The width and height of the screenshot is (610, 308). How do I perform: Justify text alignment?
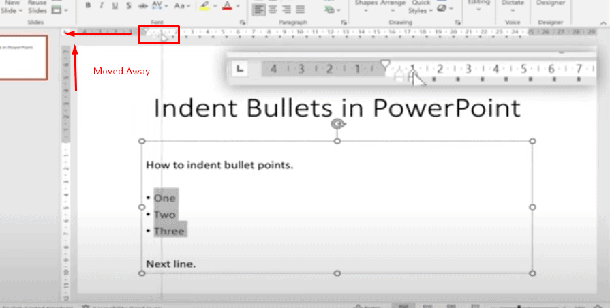300,10
